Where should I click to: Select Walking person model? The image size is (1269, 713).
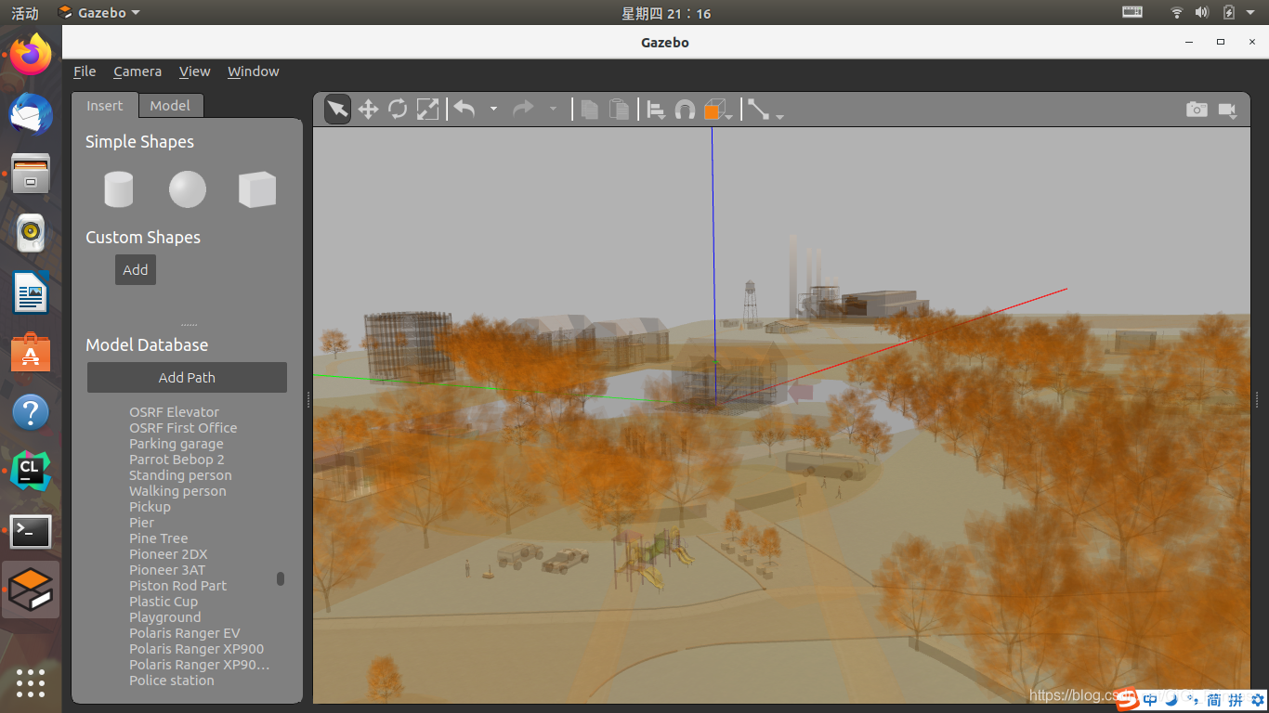click(x=177, y=491)
